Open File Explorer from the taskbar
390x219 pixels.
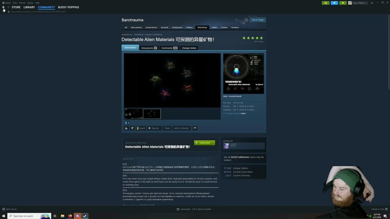62,216
